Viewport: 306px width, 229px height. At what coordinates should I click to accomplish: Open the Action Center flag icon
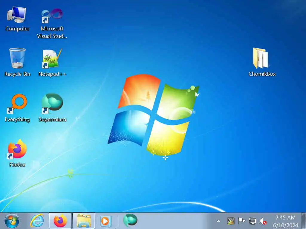point(241,221)
